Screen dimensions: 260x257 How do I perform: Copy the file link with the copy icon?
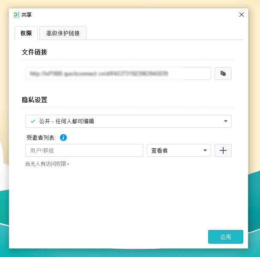223,73
